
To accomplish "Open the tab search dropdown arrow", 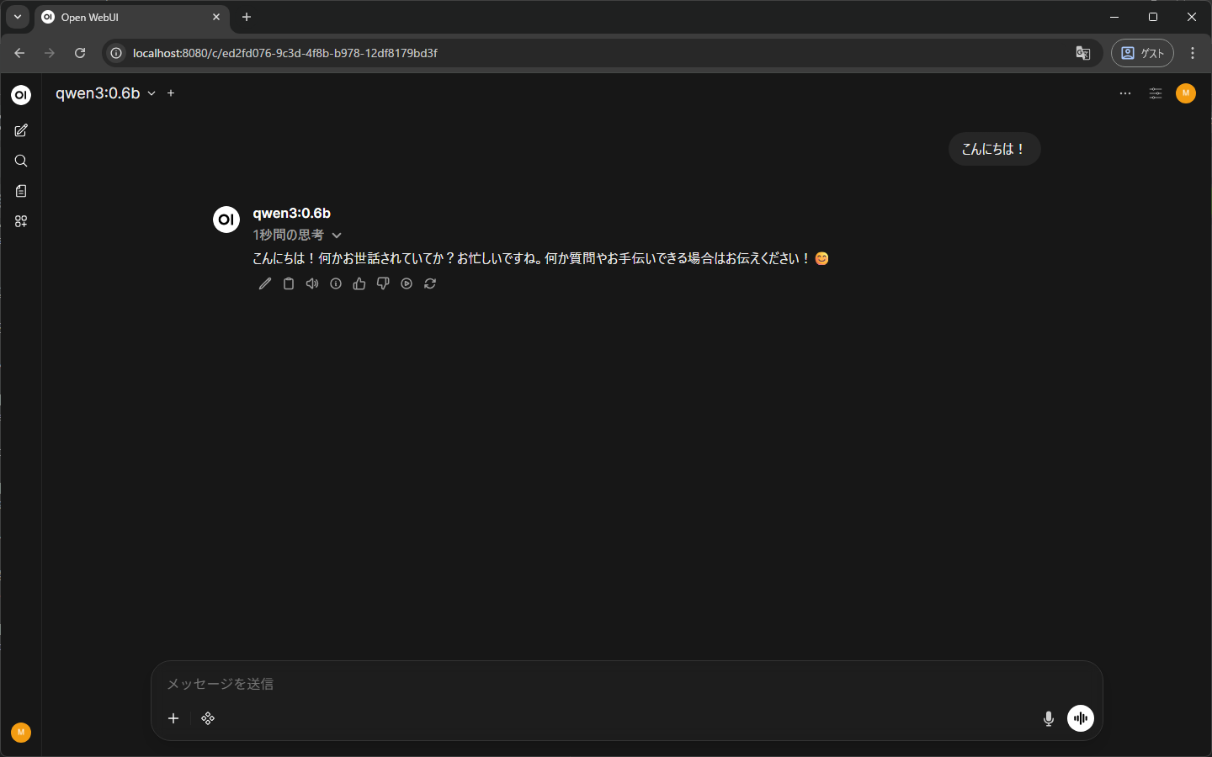I will (18, 17).
